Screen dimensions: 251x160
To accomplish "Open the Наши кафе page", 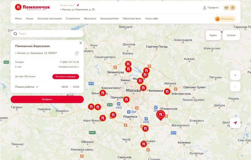I will (152, 19).
